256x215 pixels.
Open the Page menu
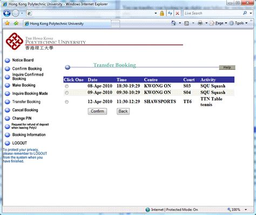(218, 23)
